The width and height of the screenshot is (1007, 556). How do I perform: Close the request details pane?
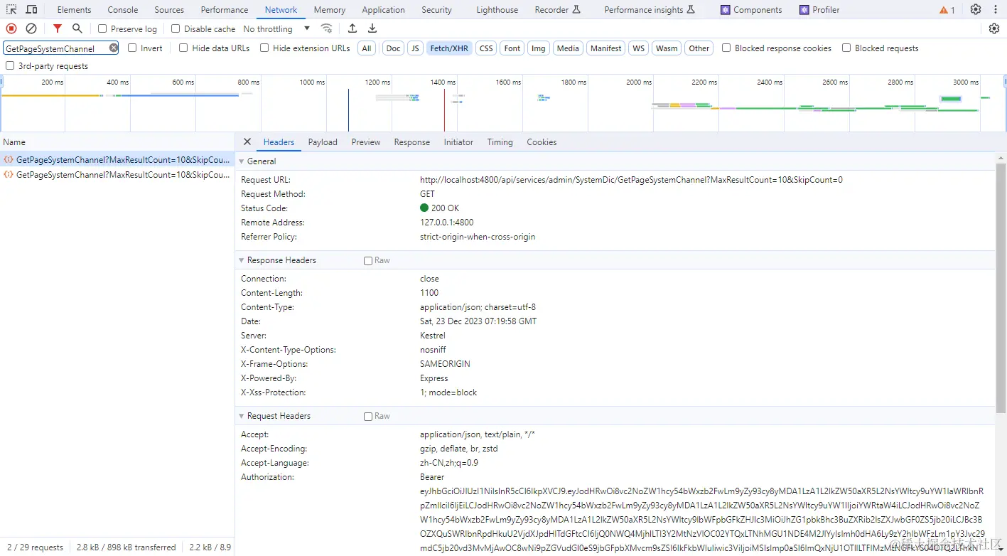point(247,141)
